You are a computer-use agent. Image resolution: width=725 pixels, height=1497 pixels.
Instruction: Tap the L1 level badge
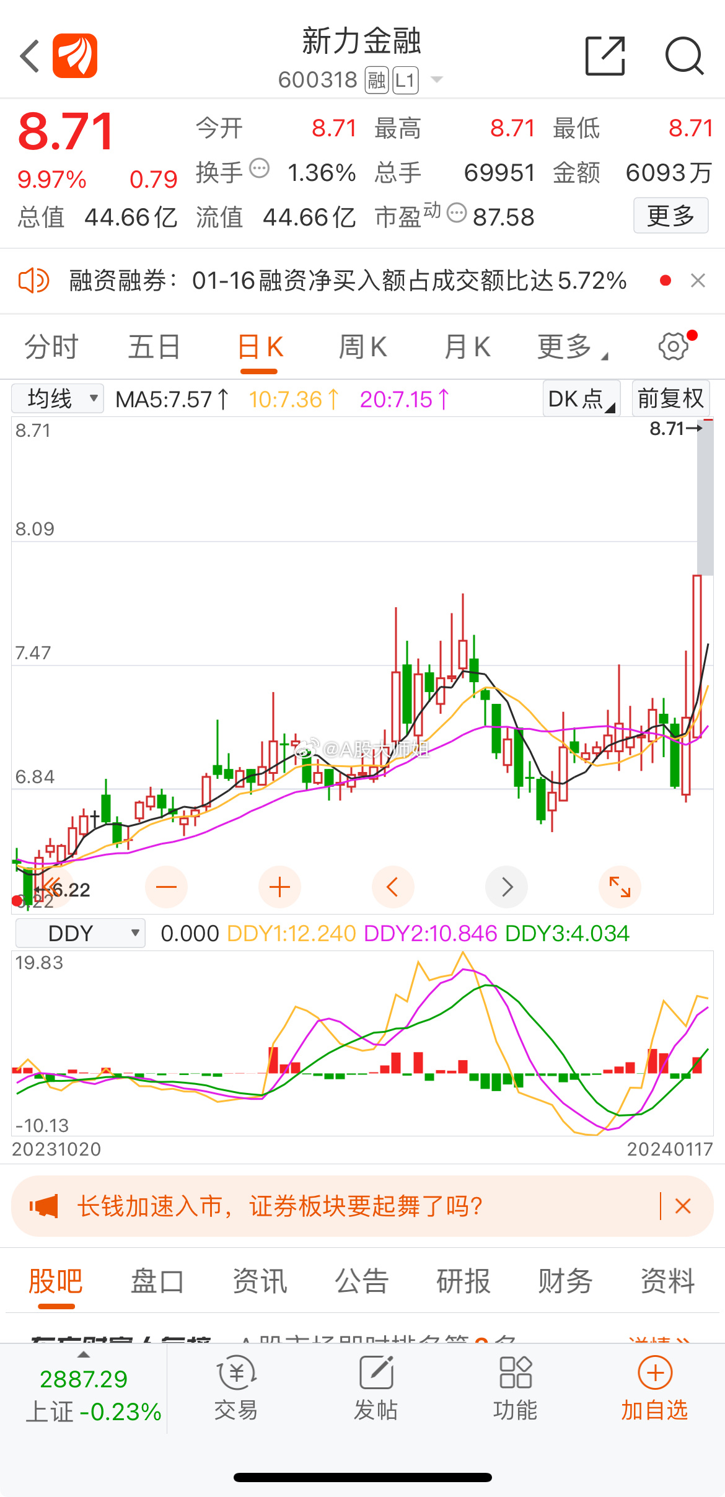click(x=405, y=81)
